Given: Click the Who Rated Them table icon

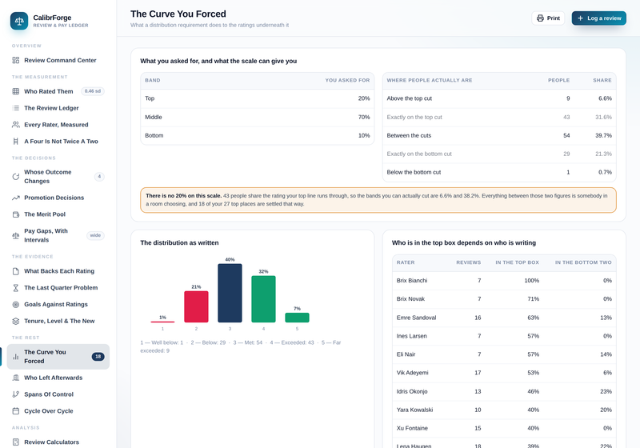Looking at the screenshot, I should 15,91.
